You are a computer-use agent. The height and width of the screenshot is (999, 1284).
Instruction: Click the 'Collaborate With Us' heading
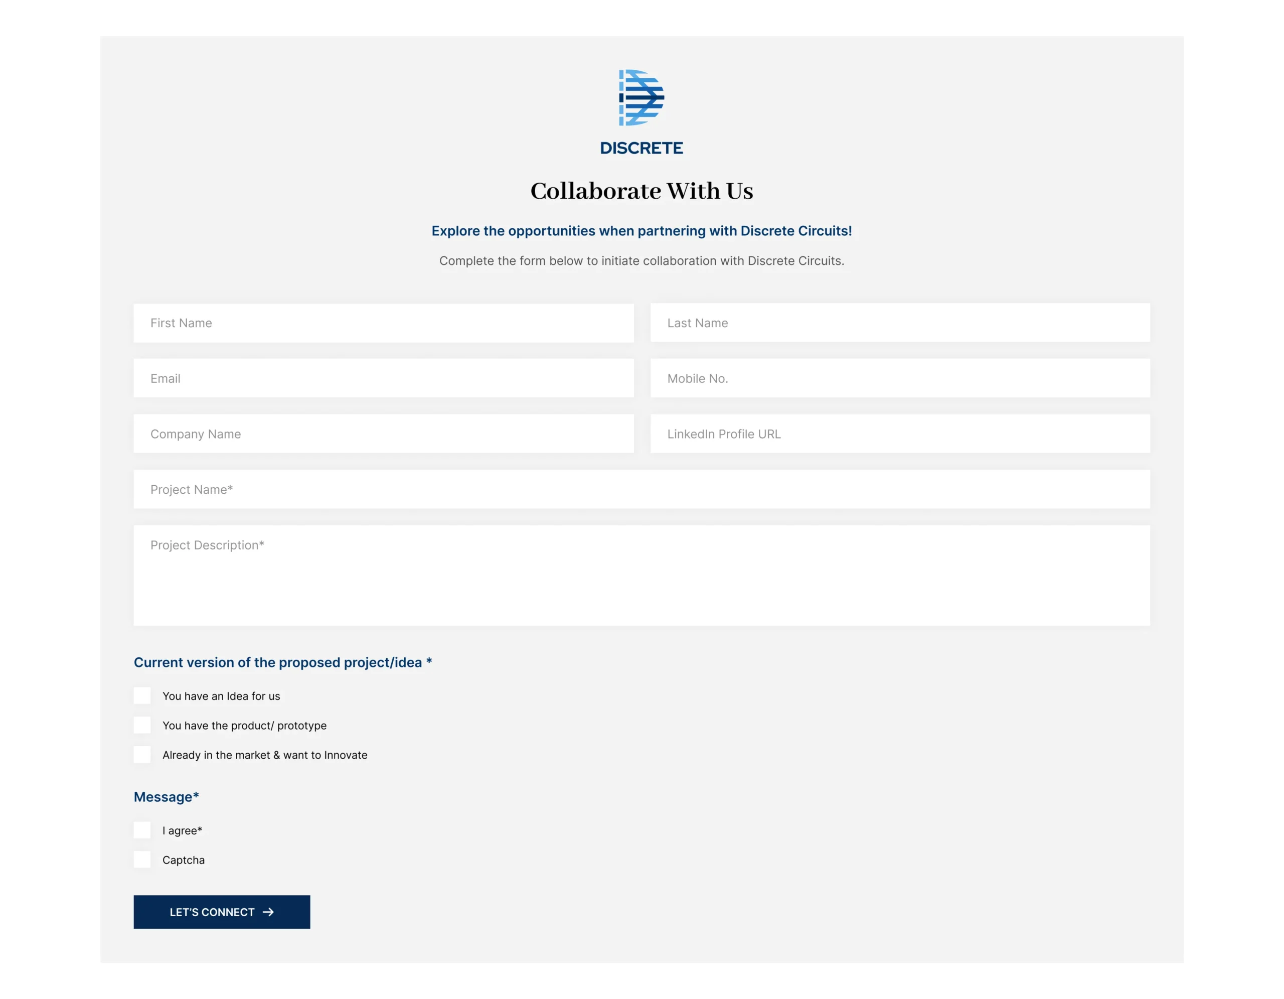click(641, 191)
